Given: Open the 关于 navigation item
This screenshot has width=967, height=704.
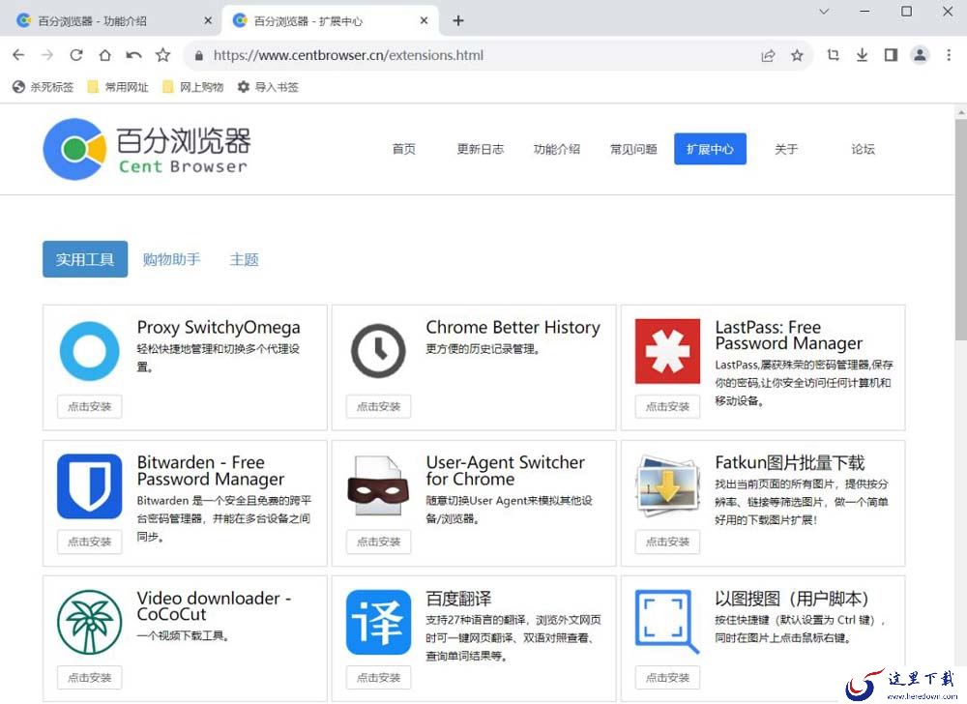Looking at the screenshot, I should coord(786,149).
